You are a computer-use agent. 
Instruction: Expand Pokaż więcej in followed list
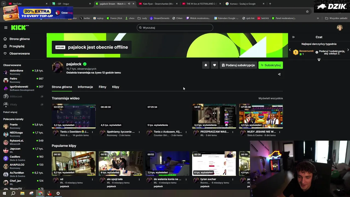click(x=10, y=112)
